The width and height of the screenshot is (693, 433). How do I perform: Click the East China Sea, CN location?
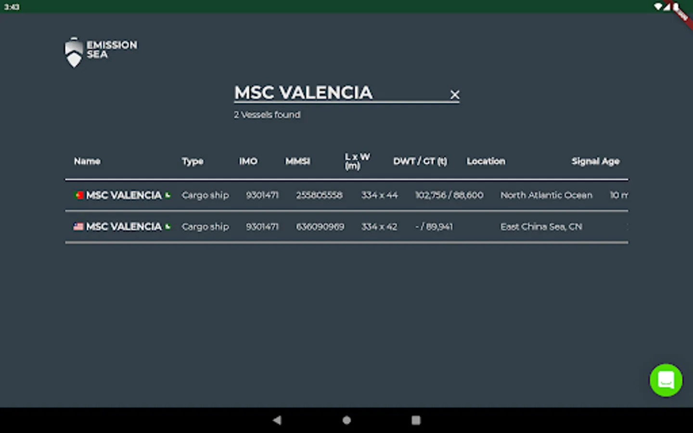[541, 227]
